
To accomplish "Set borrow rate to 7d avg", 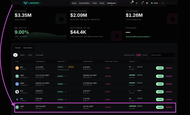I will (x=138, y=55).
